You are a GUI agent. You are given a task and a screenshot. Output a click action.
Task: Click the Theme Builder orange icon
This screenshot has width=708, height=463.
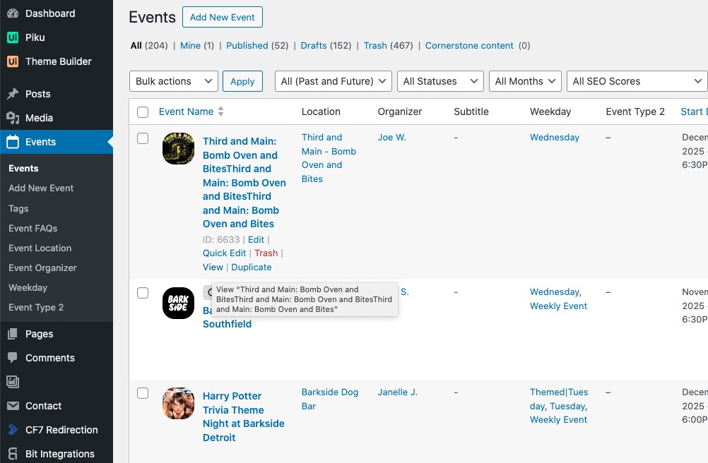point(13,61)
